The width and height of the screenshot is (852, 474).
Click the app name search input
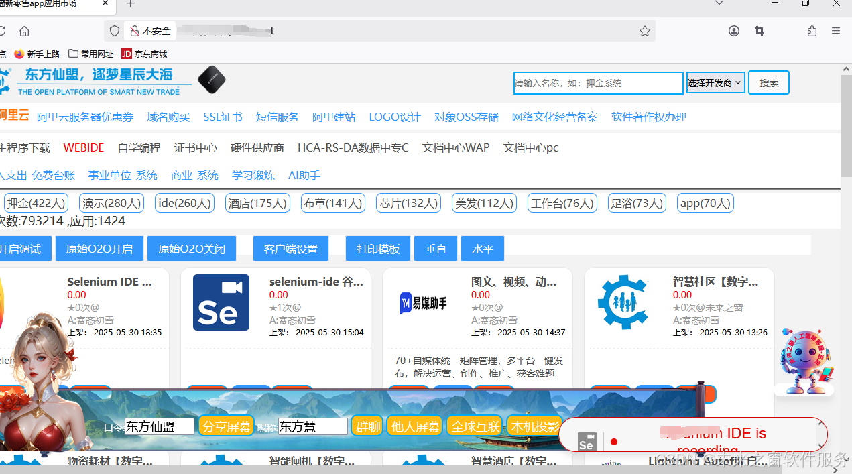[x=598, y=83]
